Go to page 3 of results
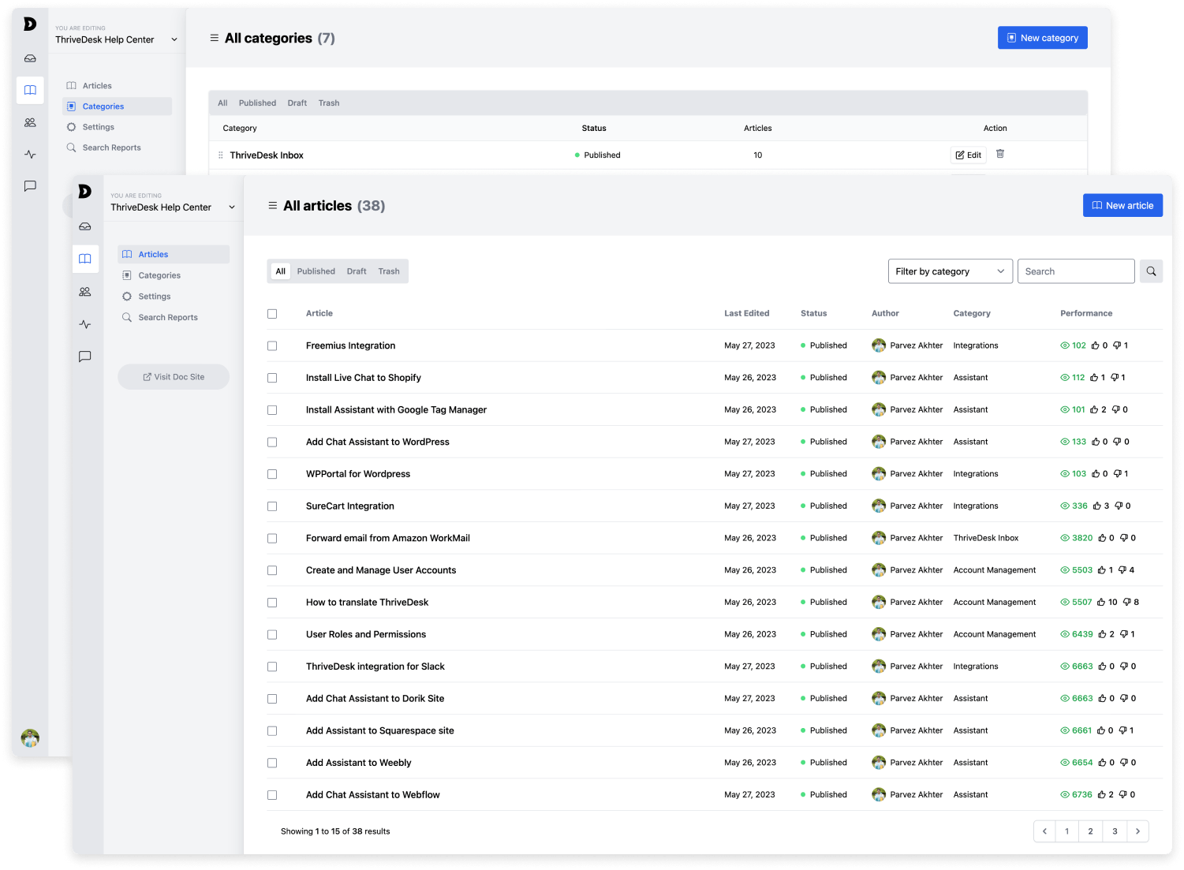The image size is (1184, 870). pos(1115,831)
